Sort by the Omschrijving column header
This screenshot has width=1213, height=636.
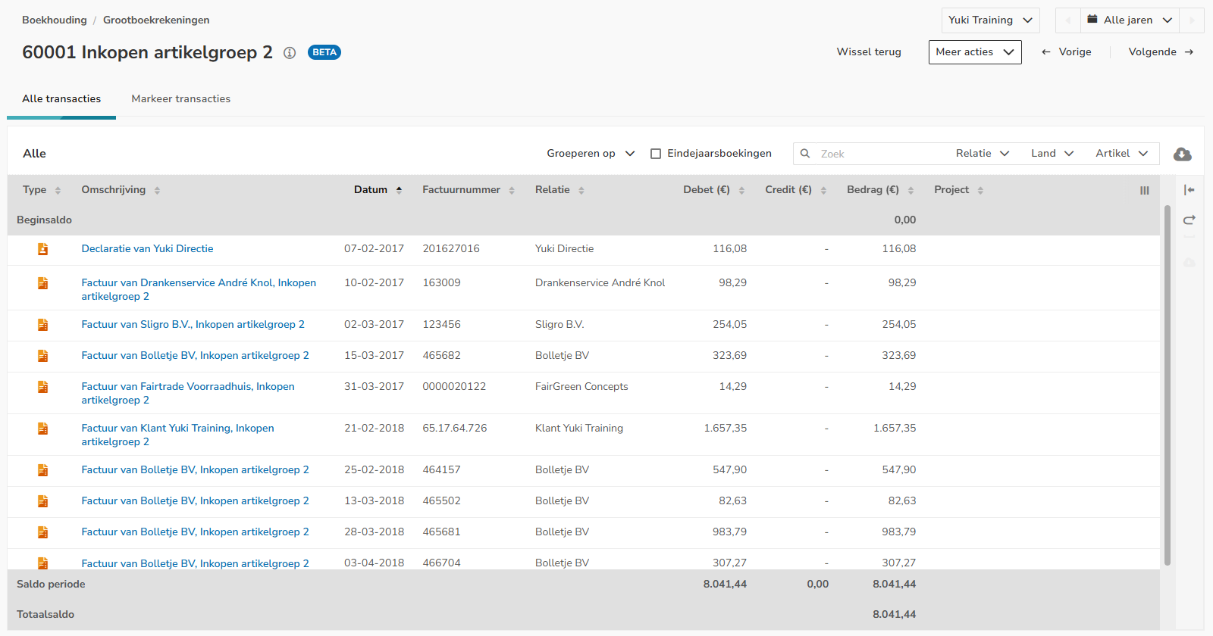click(114, 190)
